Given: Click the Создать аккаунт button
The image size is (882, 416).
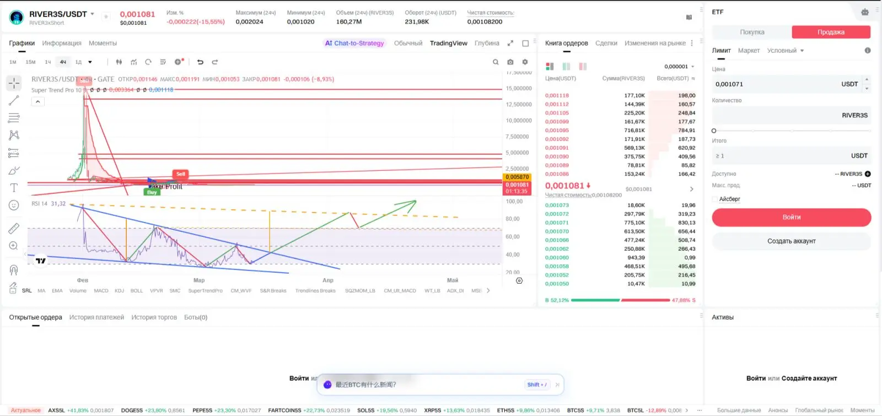Looking at the screenshot, I should pos(792,241).
